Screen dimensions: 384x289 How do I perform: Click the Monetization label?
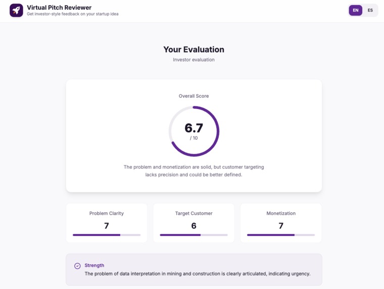point(281,213)
